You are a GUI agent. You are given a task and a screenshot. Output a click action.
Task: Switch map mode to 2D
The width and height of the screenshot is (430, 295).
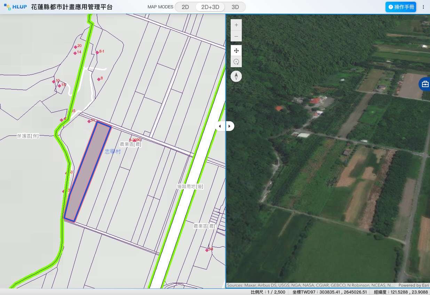[x=185, y=7]
